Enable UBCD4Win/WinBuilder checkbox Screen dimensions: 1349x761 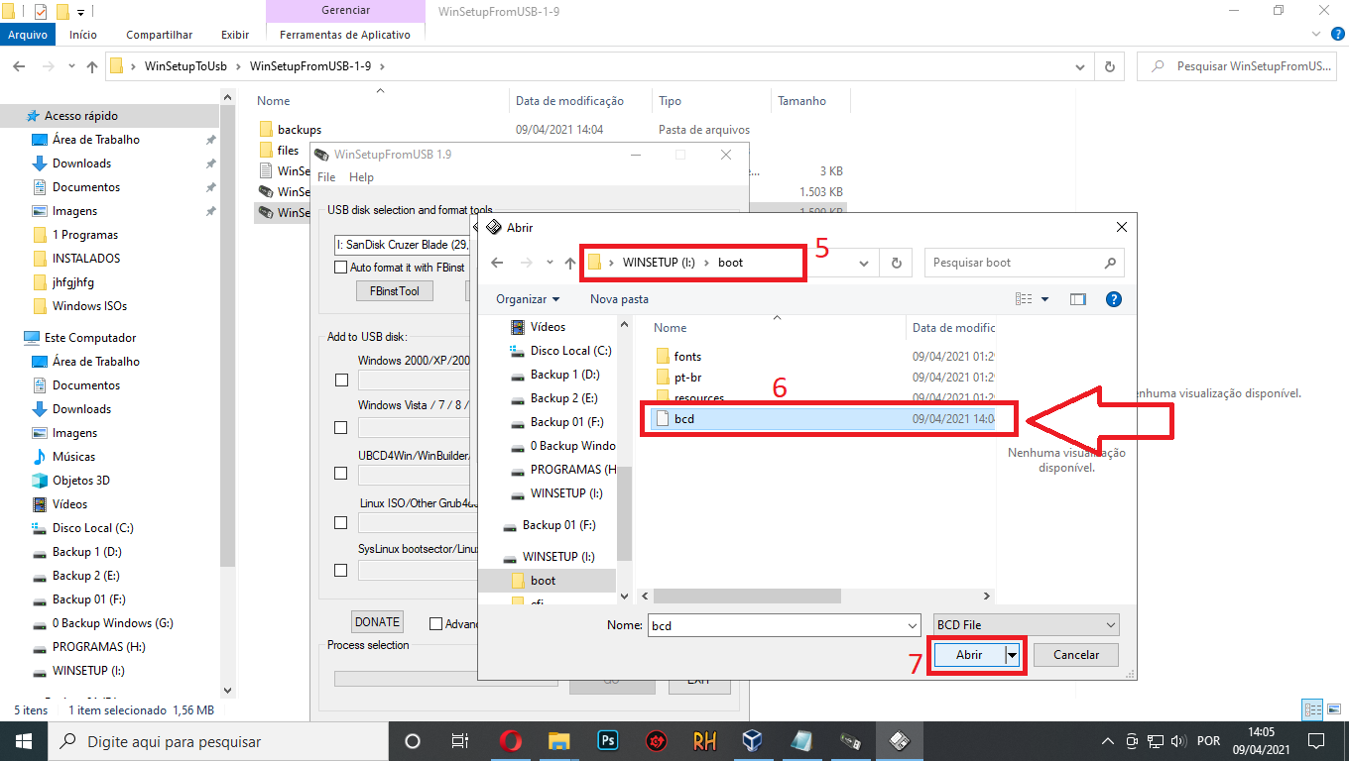coord(341,475)
